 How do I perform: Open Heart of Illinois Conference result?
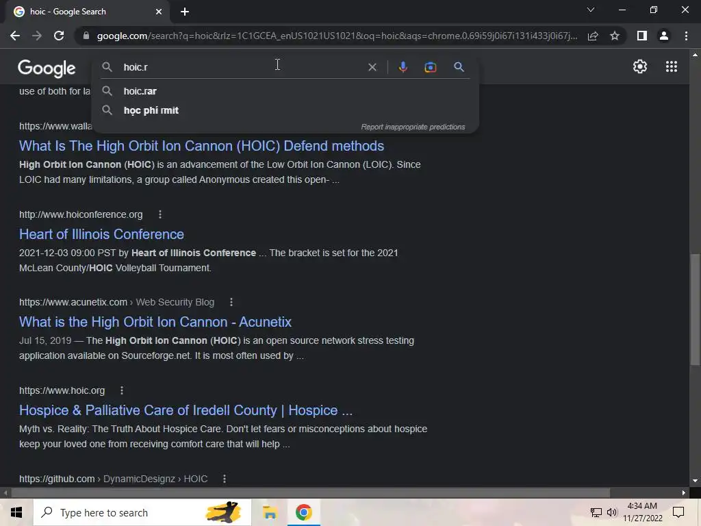click(x=101, y=234)
